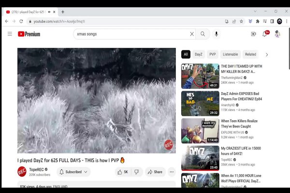Open tab search chevron in title bar
The width and height of the screenshot is (290, 193).
click(255, 11)
